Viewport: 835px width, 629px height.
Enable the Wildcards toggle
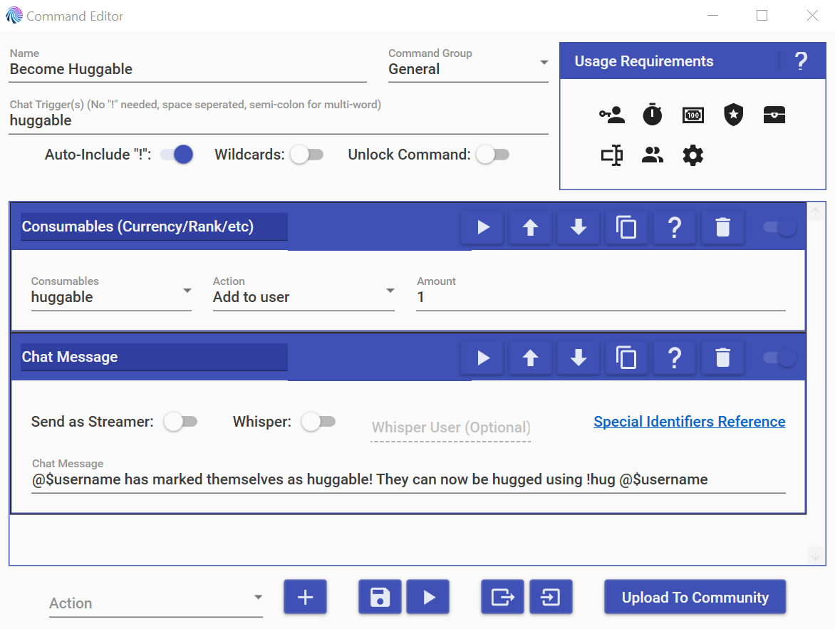(307, 155)
